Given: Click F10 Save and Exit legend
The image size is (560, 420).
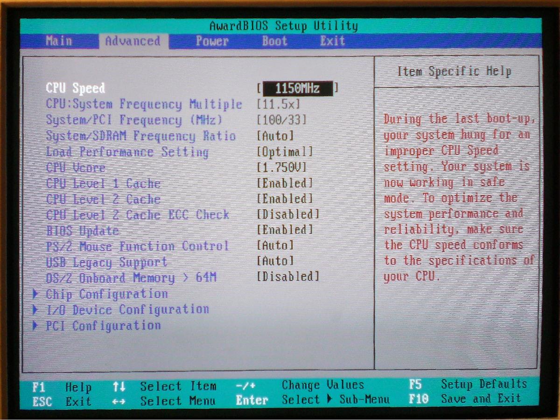Looking at the screenshot, I should tap(465, 399).
